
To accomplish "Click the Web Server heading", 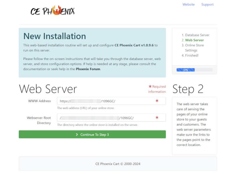I will tap(48, 89).
